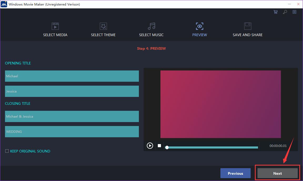Play the video preview

[150, 146]
